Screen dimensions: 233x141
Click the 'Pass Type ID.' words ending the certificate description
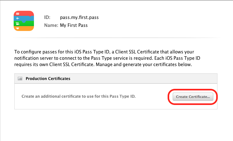[x=123, y=96]
